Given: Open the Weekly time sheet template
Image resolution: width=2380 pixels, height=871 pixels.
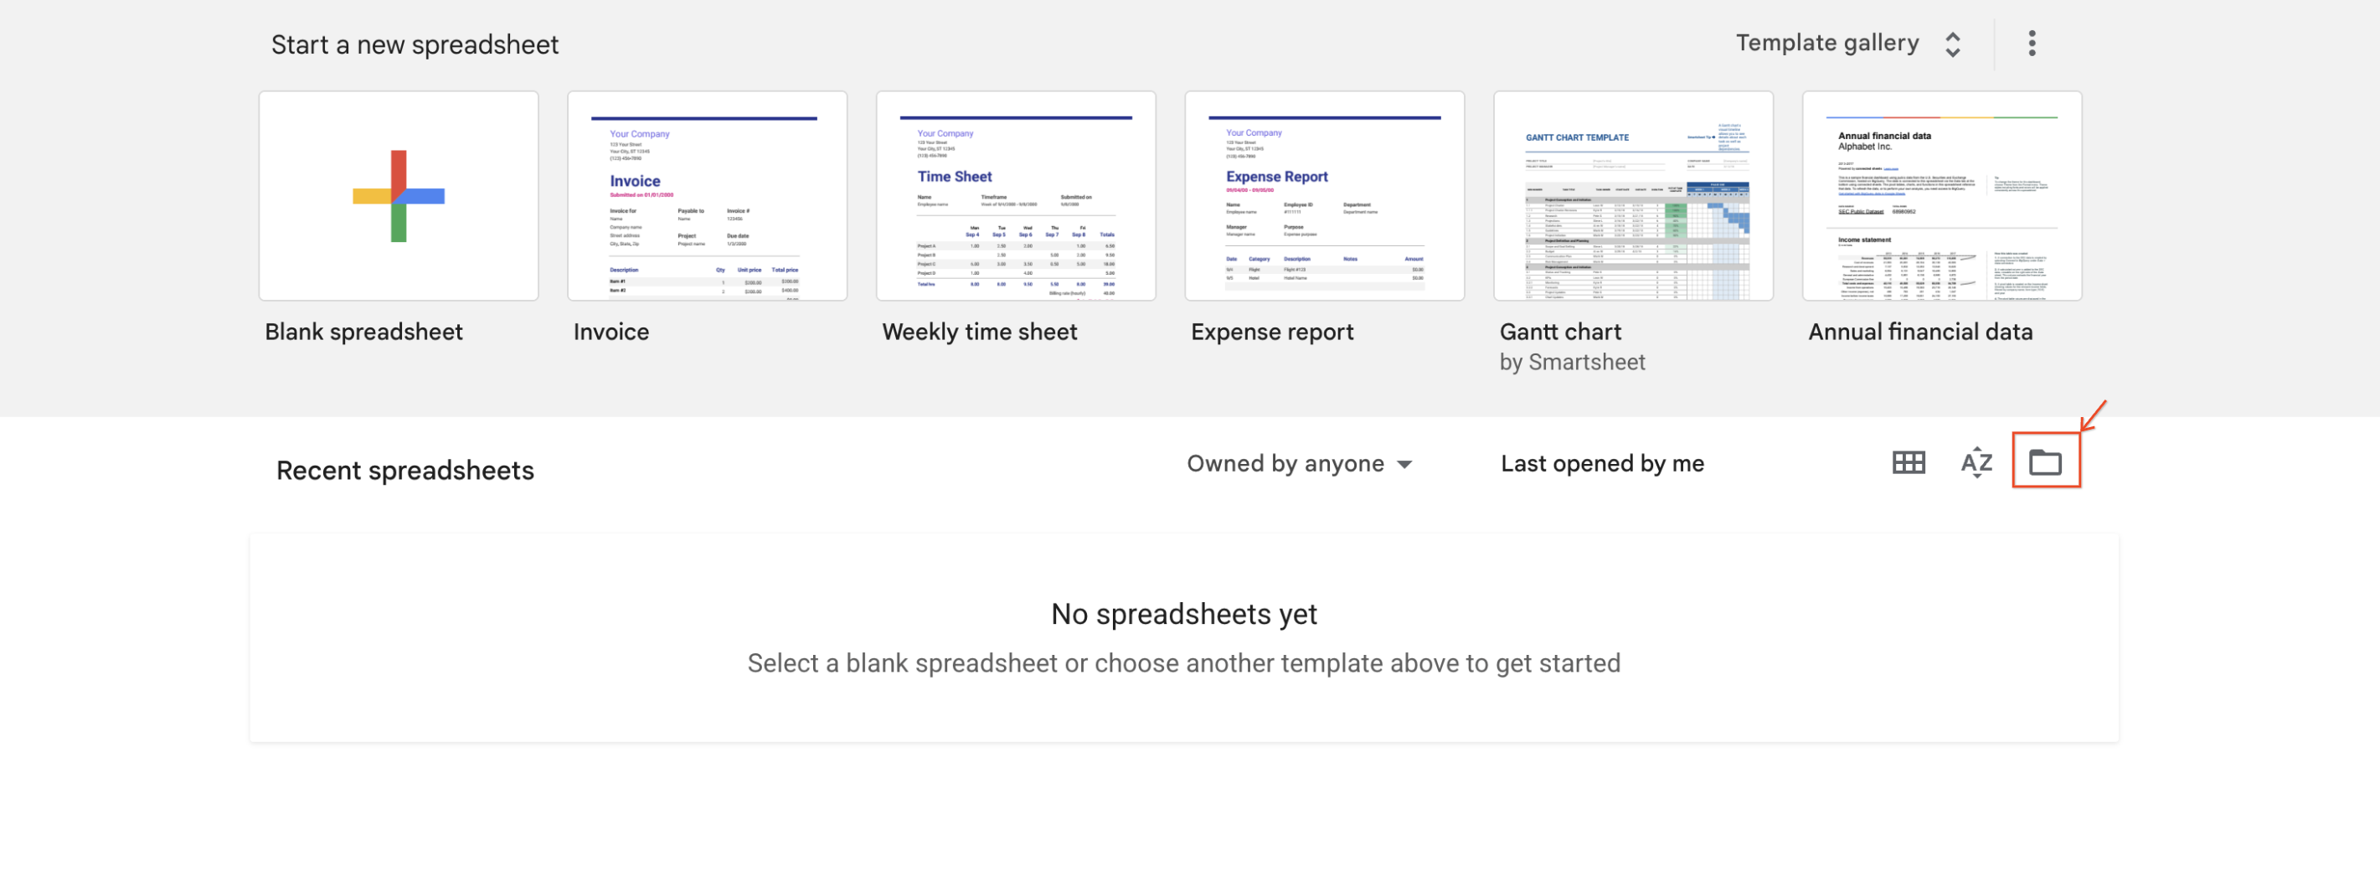Looking at the screenshot, I should (x=1015, y=196).
